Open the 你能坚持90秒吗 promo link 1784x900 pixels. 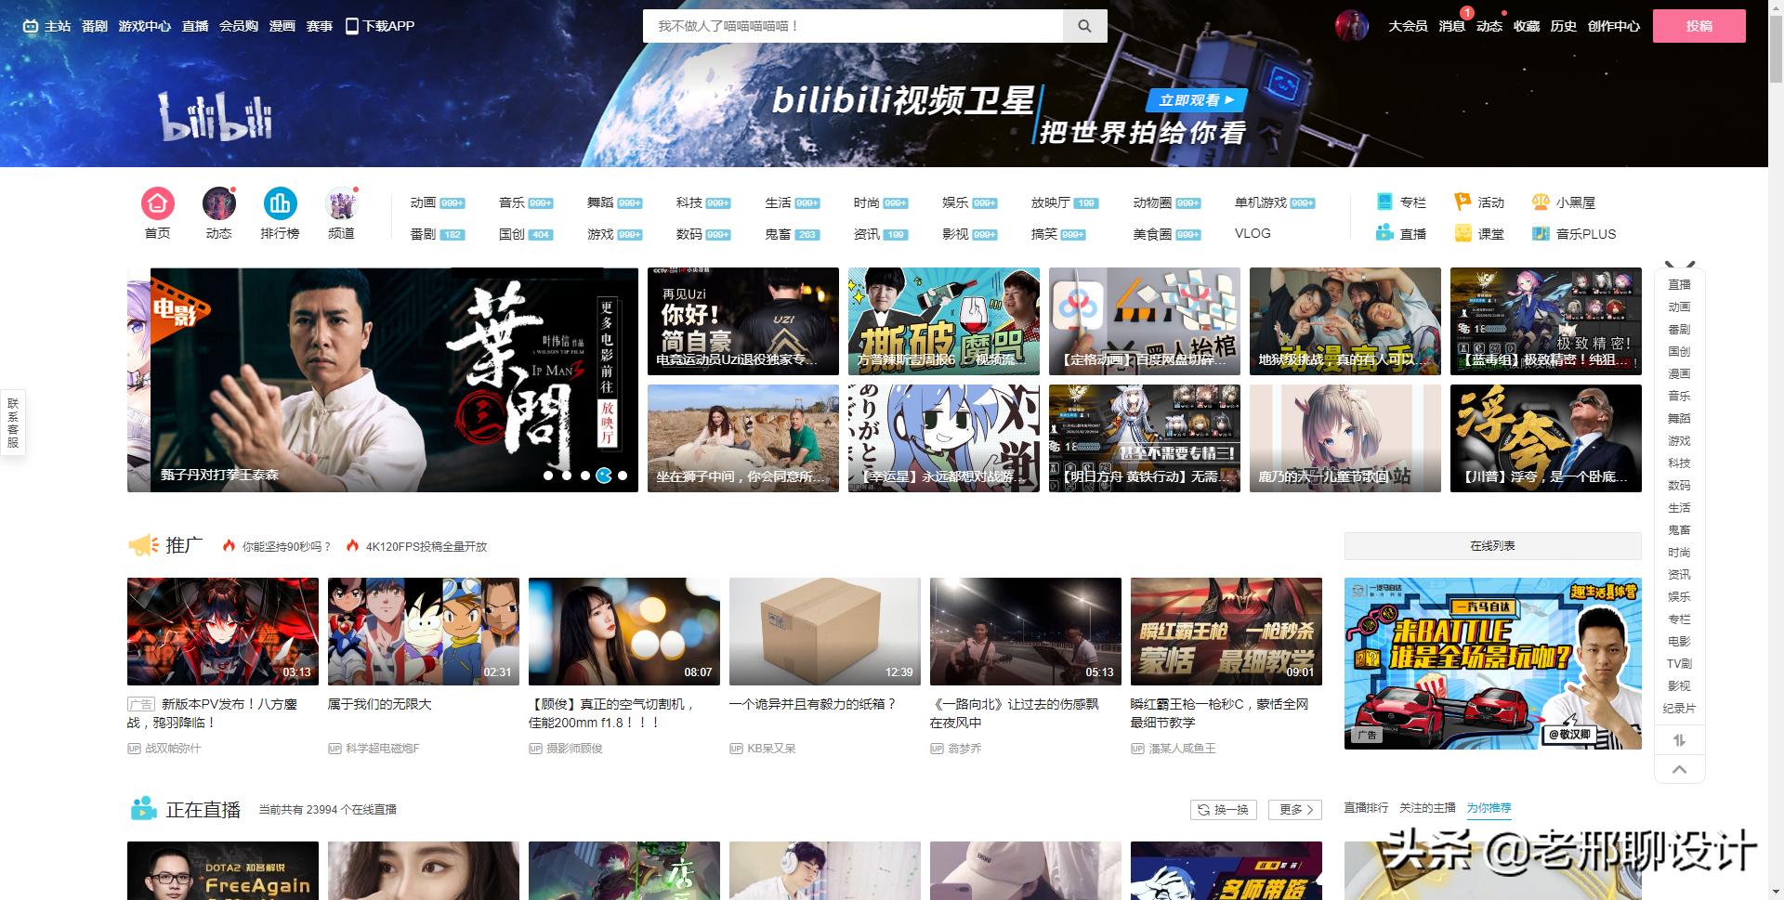pos(286,546)
